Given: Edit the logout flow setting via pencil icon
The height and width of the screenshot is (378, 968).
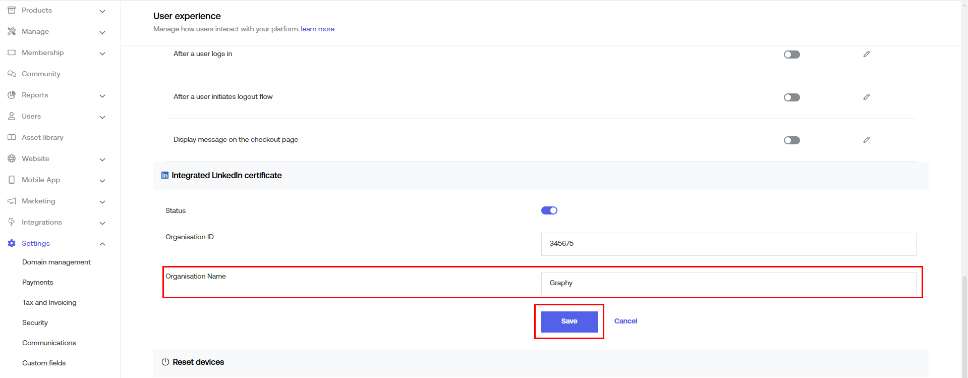Looking at the screenshot, I should (866, 97).
